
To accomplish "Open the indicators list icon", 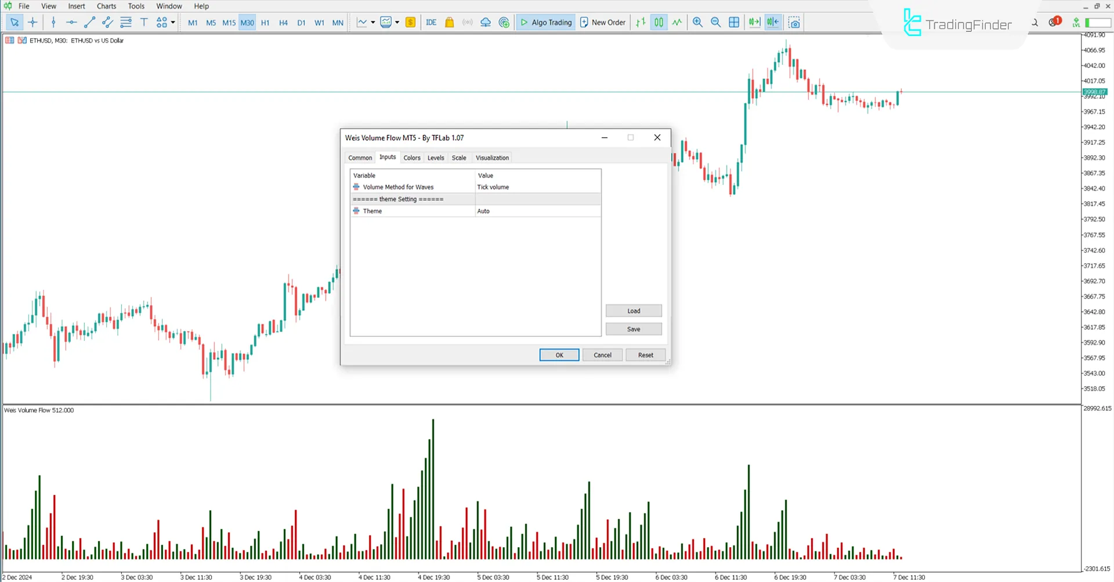I will pyautogui.click(x=386, y=23).
